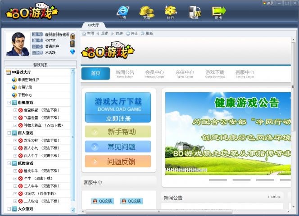
Task: Click the 问题反馈 button
Action: pos(118,162)
